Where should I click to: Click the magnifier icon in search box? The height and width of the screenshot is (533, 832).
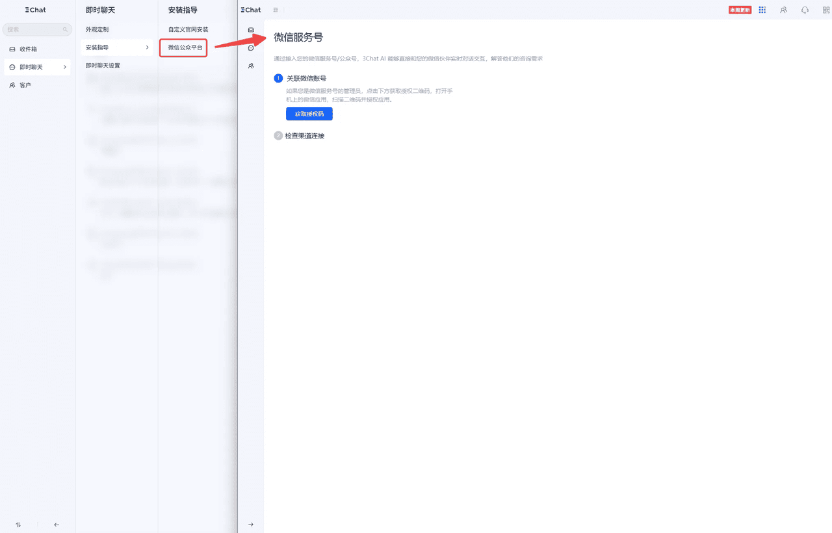point(65,30)
